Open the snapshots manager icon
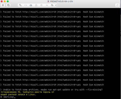This screenshot has width=121, height=99. tap(8, 5)
